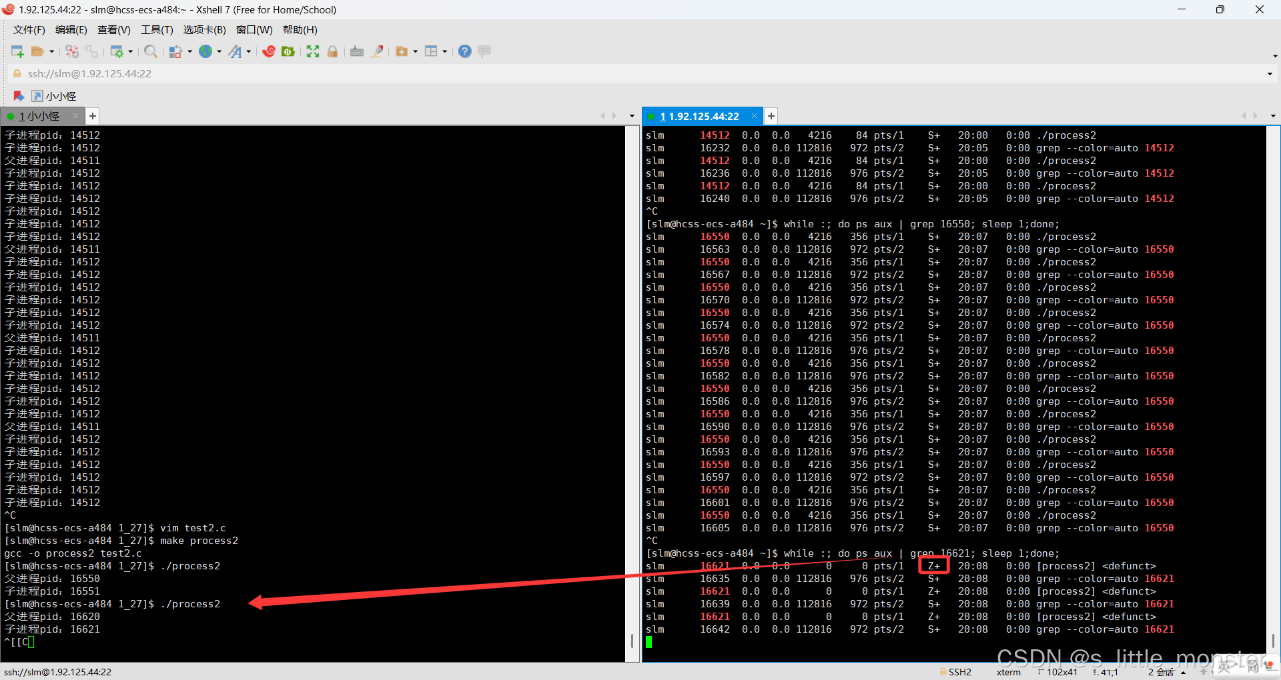1281x680 pixels.
Task: Click the Disconnect toolbar icon
Action: 72,51
